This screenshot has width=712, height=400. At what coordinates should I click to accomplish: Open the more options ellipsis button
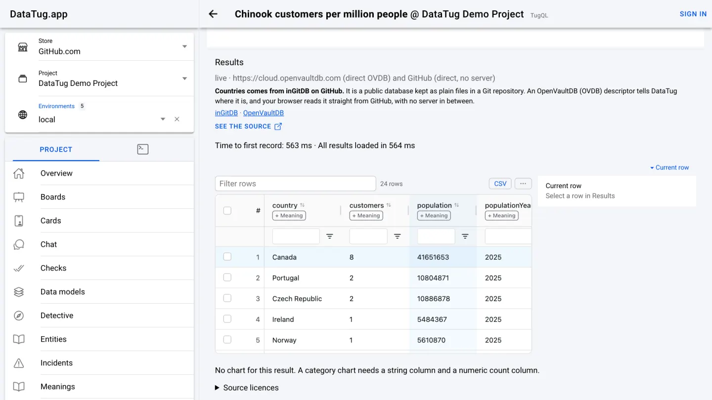tap(523, 184)
